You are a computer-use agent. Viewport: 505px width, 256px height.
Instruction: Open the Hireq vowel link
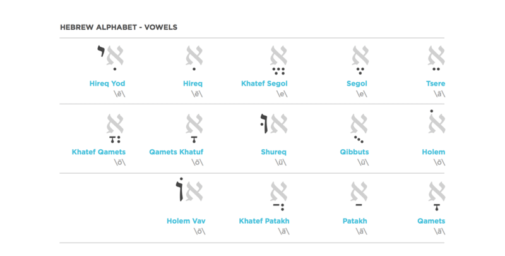pyautogui.click(x=193, y=83)
